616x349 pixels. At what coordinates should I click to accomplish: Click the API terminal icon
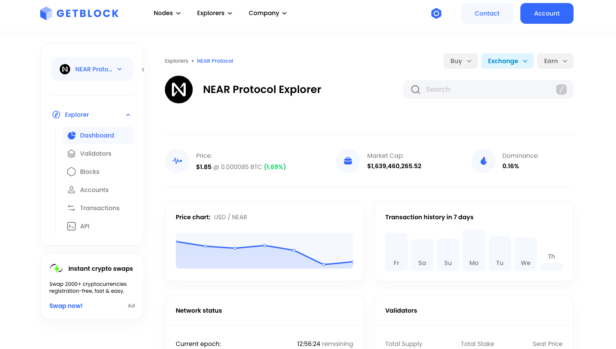click(71, 226)
